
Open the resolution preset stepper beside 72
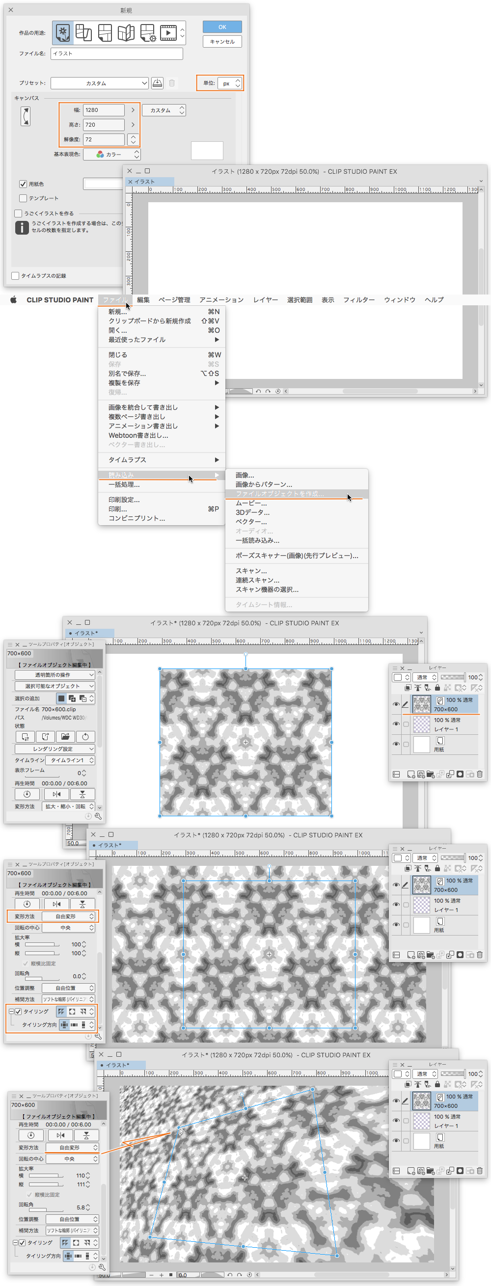pos(133,140)
